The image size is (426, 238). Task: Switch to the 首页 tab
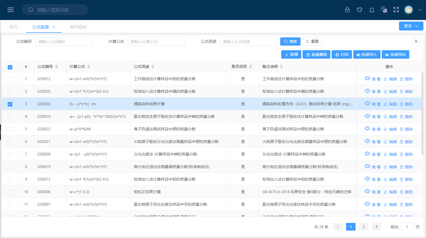point(13,27)
